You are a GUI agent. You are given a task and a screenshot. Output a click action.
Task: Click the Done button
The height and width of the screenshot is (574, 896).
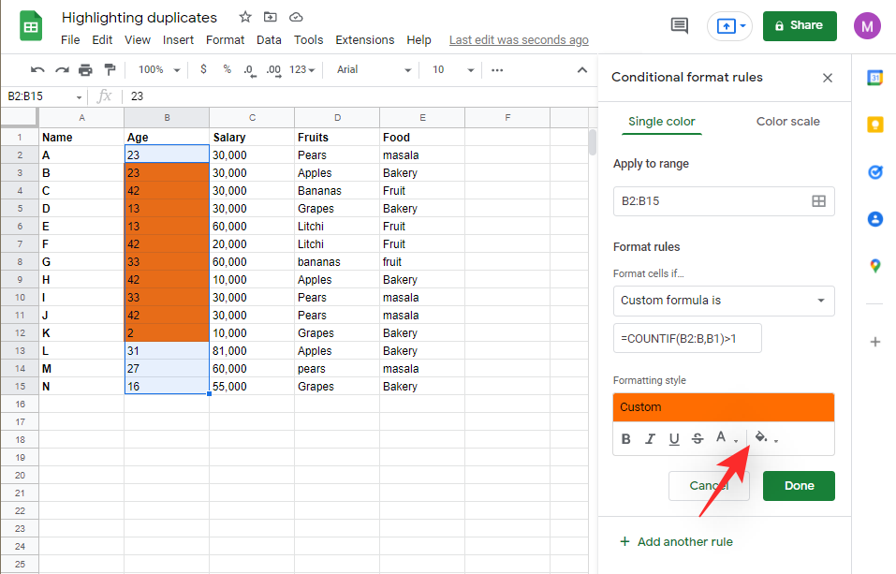click(798, 485)
